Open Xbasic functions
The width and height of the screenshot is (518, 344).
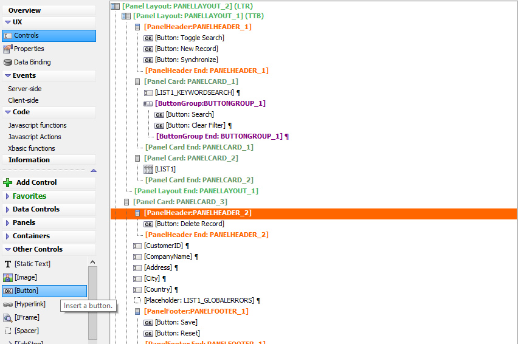32,148
